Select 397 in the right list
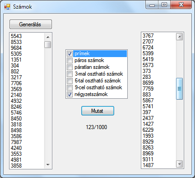The image size is (195, 178). [159, 112]
